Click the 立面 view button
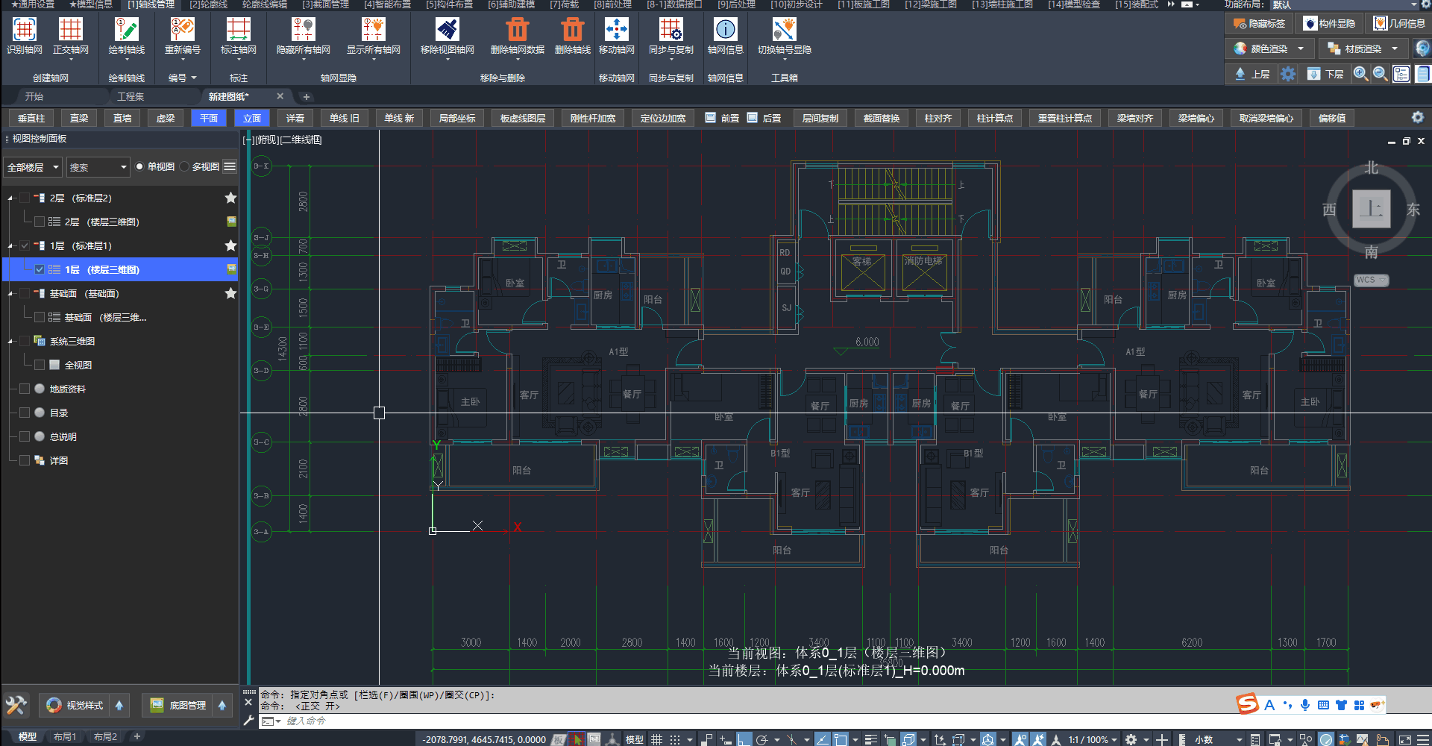 pos(252,118)
